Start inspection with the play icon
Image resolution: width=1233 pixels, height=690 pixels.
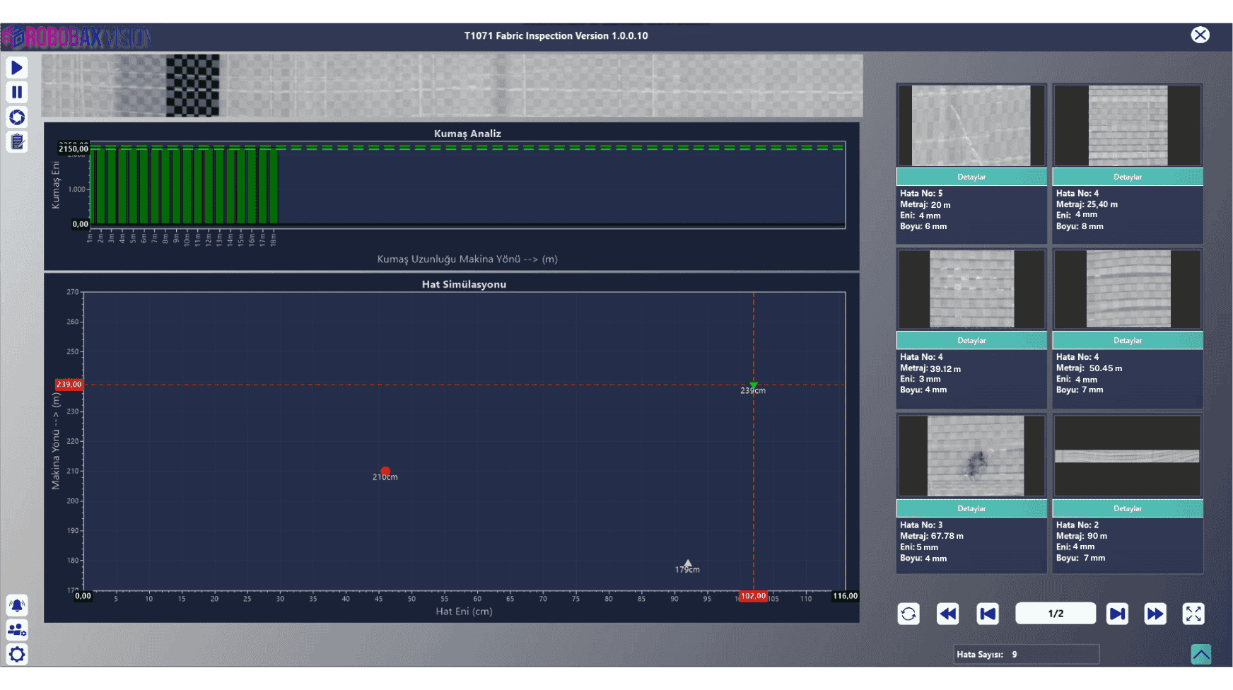click(17, 67)
